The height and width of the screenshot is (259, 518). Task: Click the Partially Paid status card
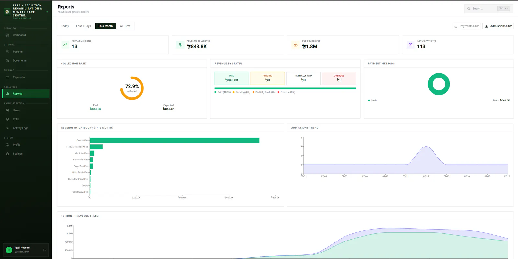(x=303, y=78)
